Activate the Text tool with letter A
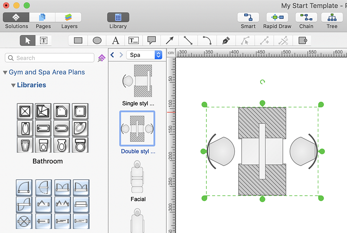This screenshot has width=347, height=233. click(x=115, y=40)
